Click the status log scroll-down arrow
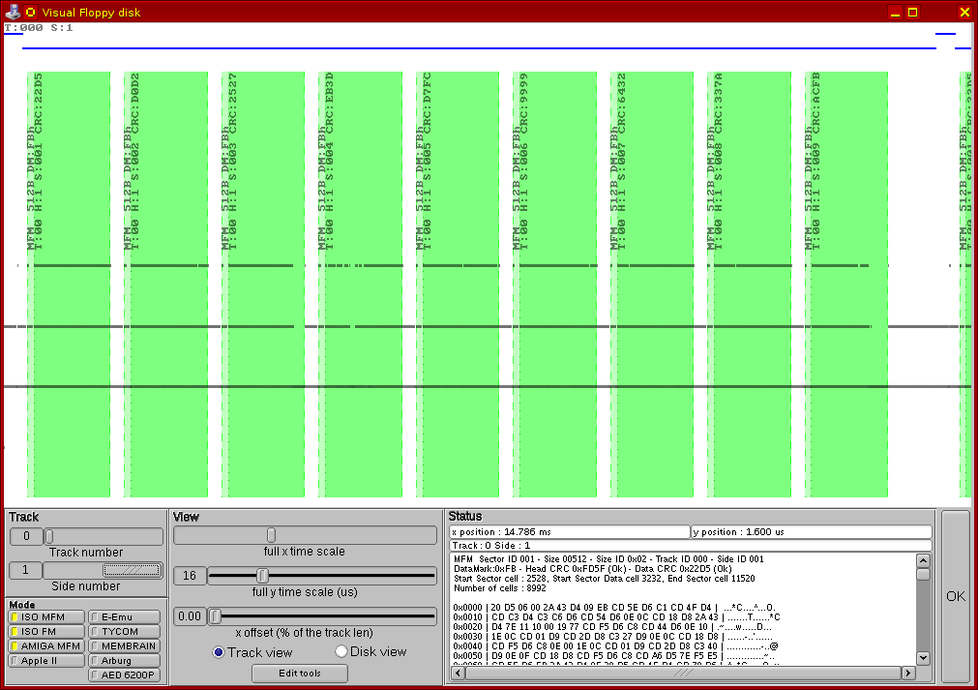Image resolution: width=978 pixels, height=690 pixels. click(x=923, y=658)
